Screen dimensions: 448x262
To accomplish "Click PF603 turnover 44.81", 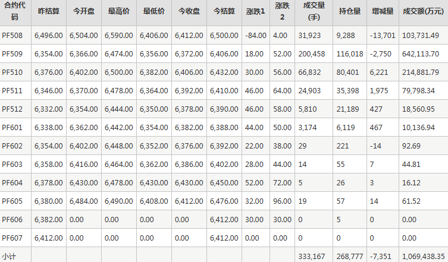I will pos(412,164).
